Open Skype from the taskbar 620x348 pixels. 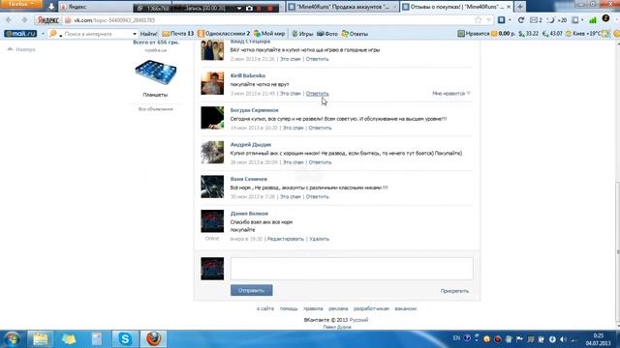click(125, 339)
